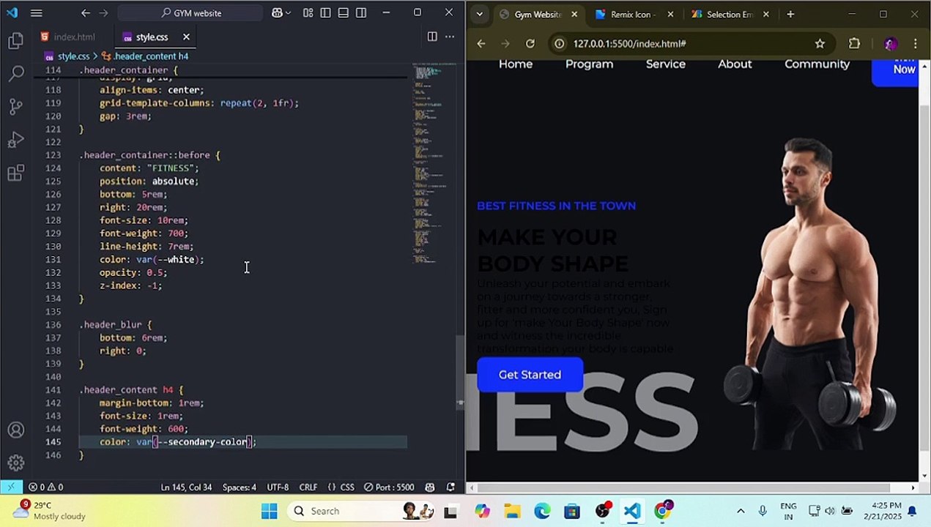Open the Copilot status icon in status bar
This screenshot has width=931, height=527.
pos(430,487)
